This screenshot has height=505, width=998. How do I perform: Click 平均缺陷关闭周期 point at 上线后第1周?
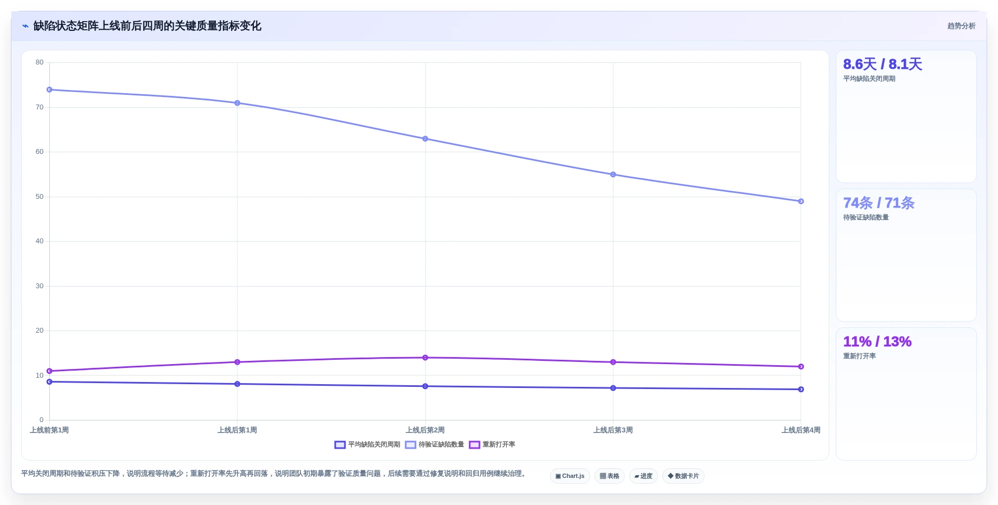coord(237,384)
